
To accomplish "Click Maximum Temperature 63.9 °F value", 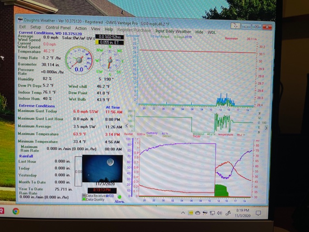I will pos(80,134).
